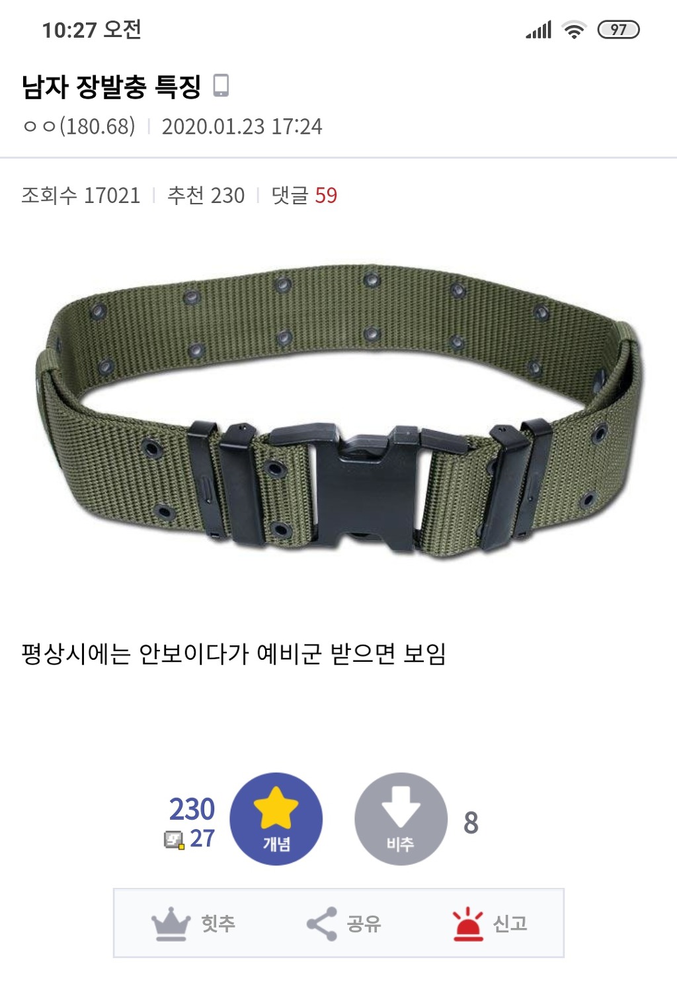Tap the Wi-Fi status icon
The width and height of the screenshot is (677, 997).
[574, 30]
